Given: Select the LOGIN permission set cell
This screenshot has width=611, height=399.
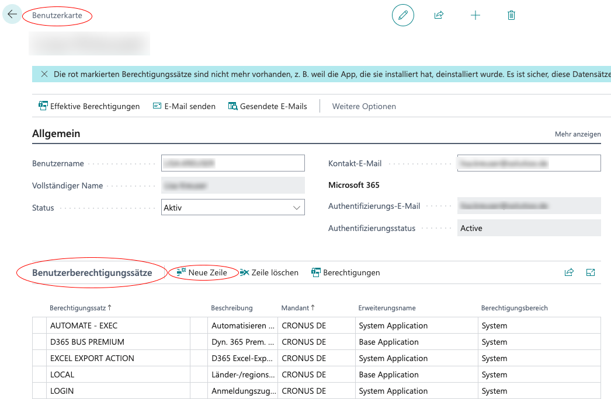Looking at the screenshot, I should pos(118,391).
